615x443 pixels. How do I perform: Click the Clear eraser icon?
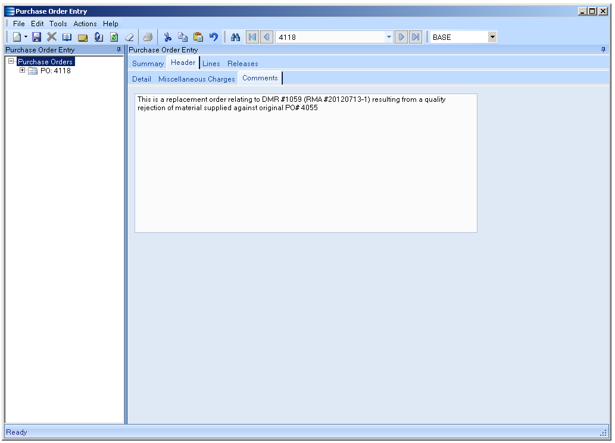(129, 37)
